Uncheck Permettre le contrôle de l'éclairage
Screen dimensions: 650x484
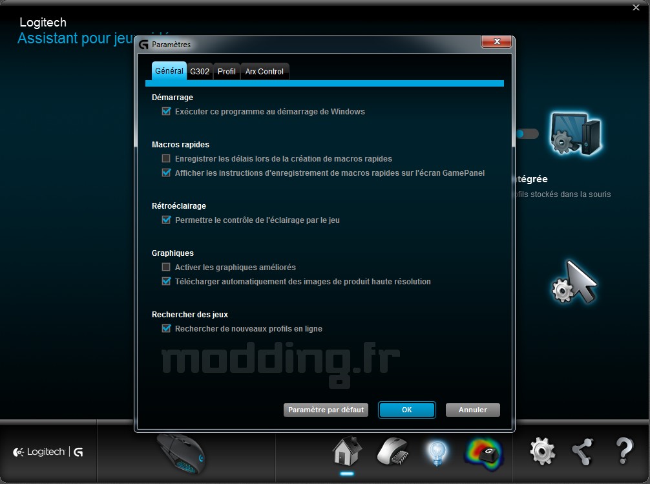point(166,220)
